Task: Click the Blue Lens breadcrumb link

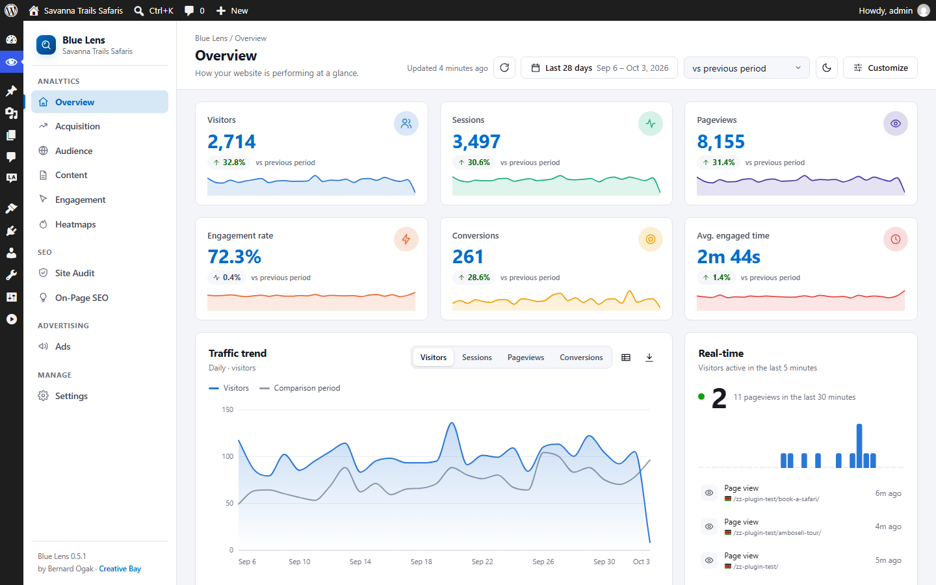Action: pos(211,38)
